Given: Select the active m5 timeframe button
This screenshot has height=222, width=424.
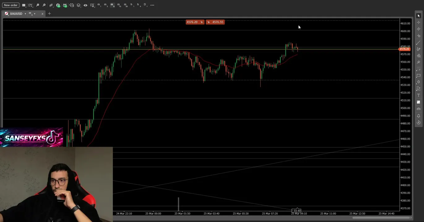Looking at the screenshot, I should tap(112, 5).
